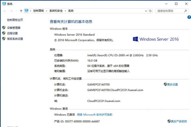Click the 系统 breadcrumb
Image resolution: width=191 pixels, height=127 pixels.
(x=71, y=11)
